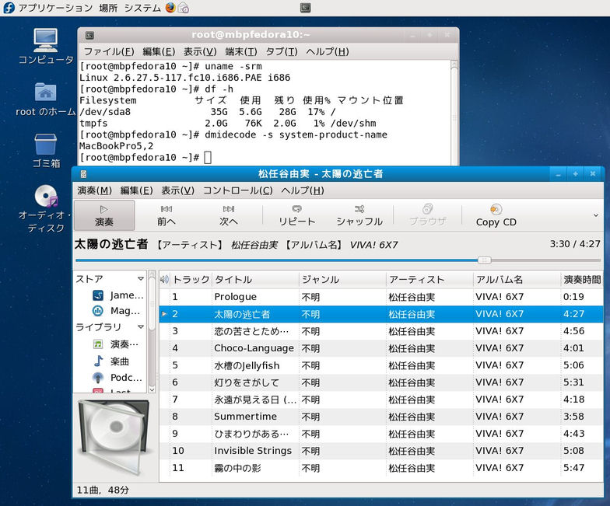Select track 6 灯りをさがして
The height and width of the screenshot is (506, 610).
pos(381,382)
